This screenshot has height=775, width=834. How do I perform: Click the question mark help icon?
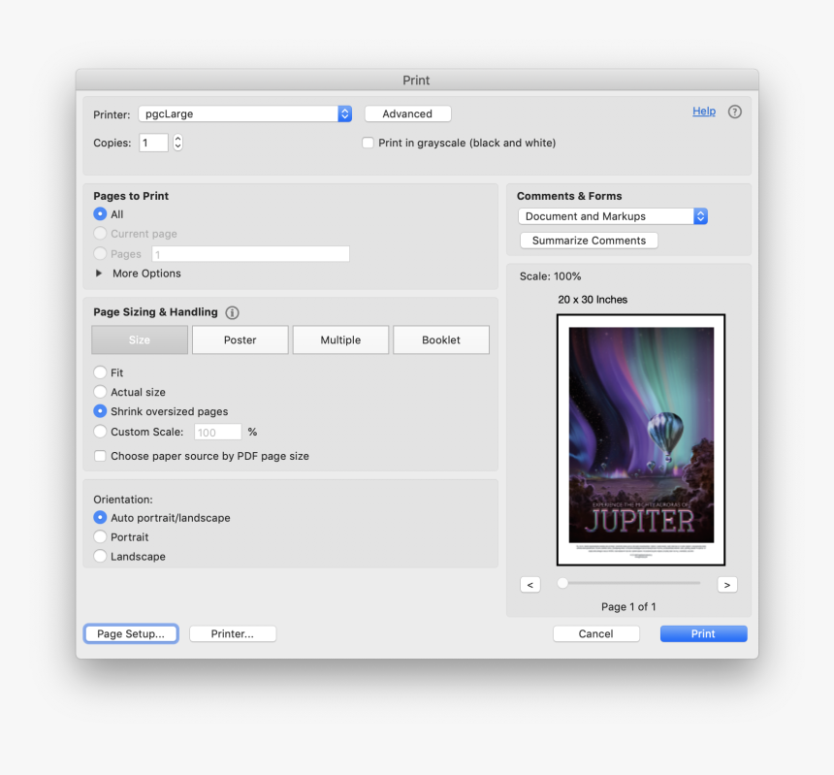(734, 112)
